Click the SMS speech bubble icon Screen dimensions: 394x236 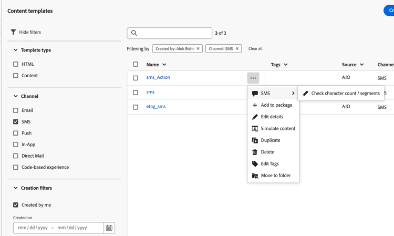(255, 94)
